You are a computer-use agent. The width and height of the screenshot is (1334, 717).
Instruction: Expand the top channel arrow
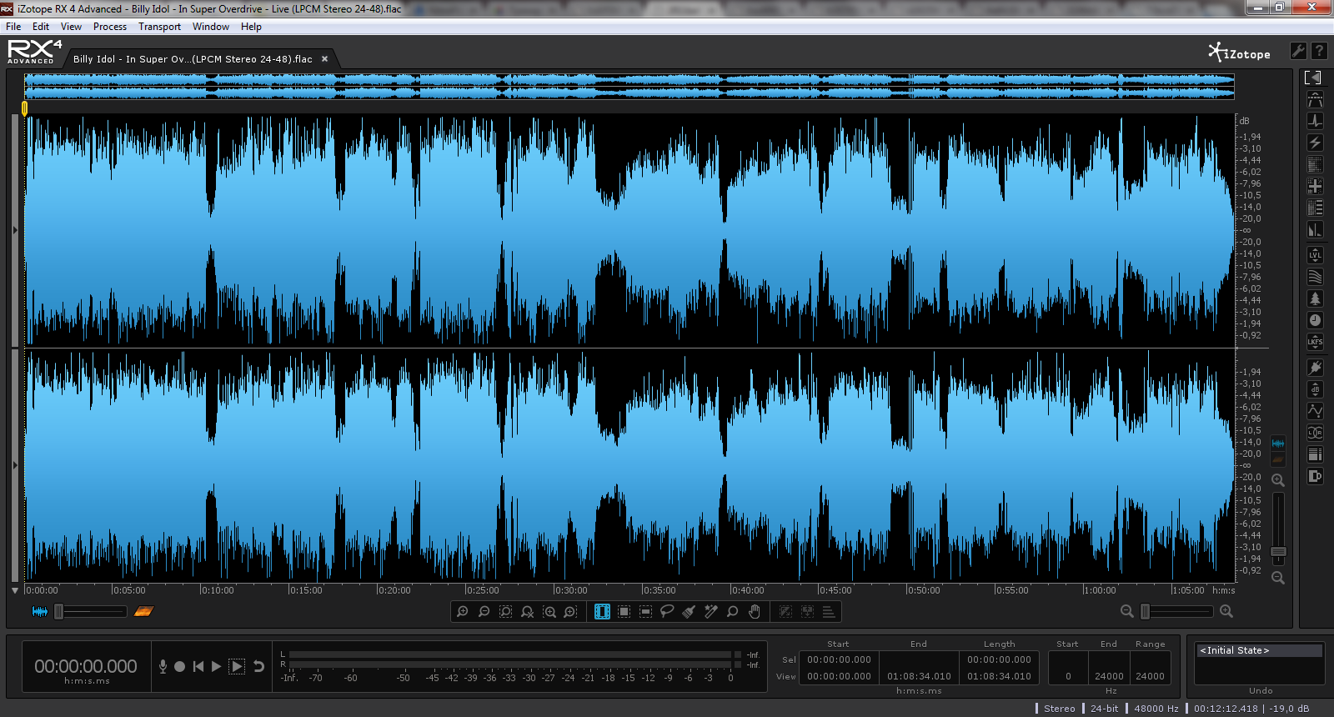point(15,230)
